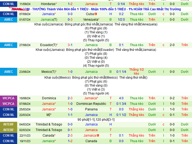This screenshot has width=192, height=144.
Task: Select the Mỹ team in the 22/03/24 row
Action: click(49, 115)
